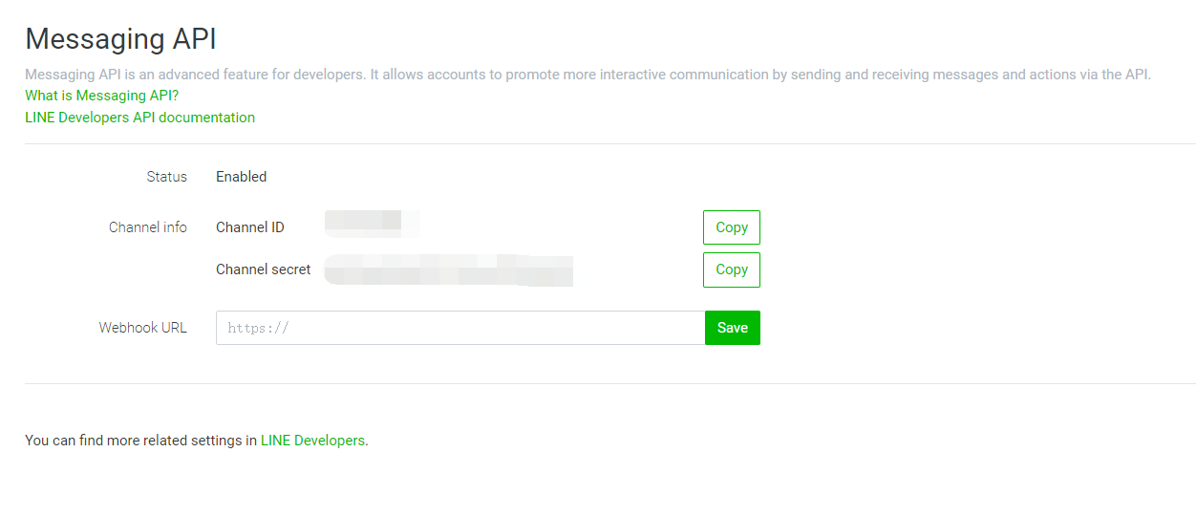The height and width of the screenshot is (517, 1196).
Task: Click the Webhook URL label
Action: (x=142, y=328)
